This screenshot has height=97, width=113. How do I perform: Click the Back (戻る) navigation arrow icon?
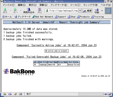5,10
